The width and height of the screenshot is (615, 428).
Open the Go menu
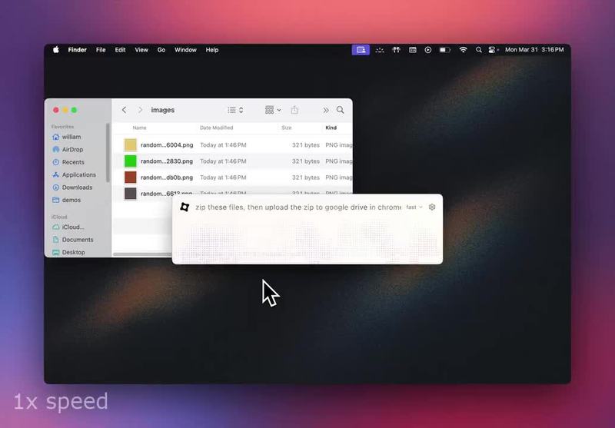click(161, 50)
